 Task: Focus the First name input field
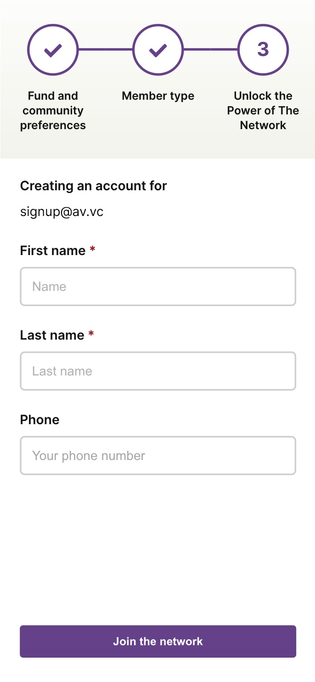pyautogui.click(x=158, y=287)
